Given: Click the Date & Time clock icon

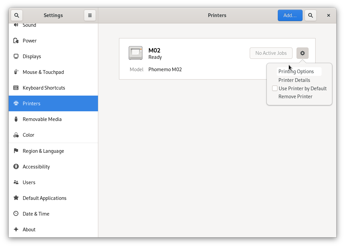Looking at the screenshot, I should click(16, 214).
